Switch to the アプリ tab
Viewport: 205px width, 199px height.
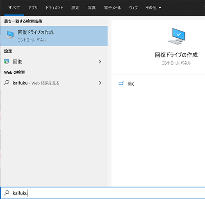(x=33, y=8)
